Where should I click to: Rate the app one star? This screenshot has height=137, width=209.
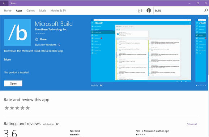click(x=7, y=108)
